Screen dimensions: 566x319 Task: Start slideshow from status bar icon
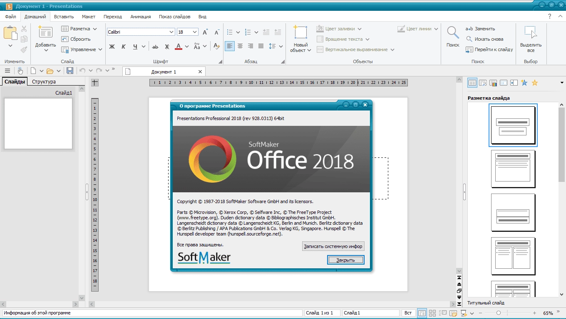(463, 313)
